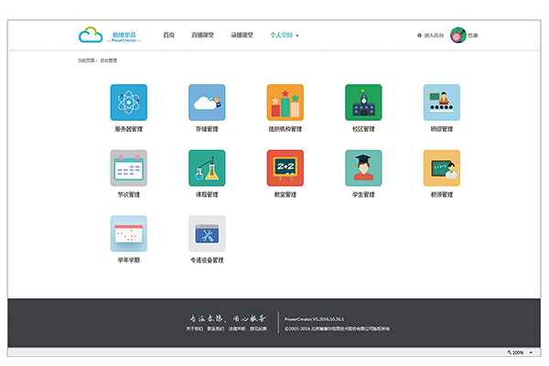Click the user avatar picture
The image size is (549, 366).
point(457,36)
